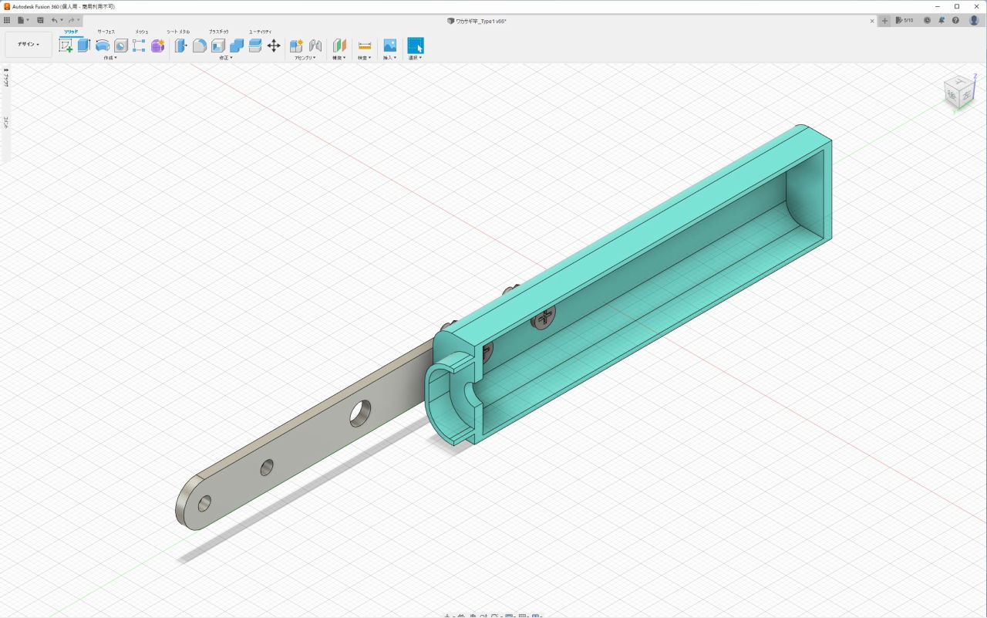Select the Extrude tool

click(x=84, y=46)
